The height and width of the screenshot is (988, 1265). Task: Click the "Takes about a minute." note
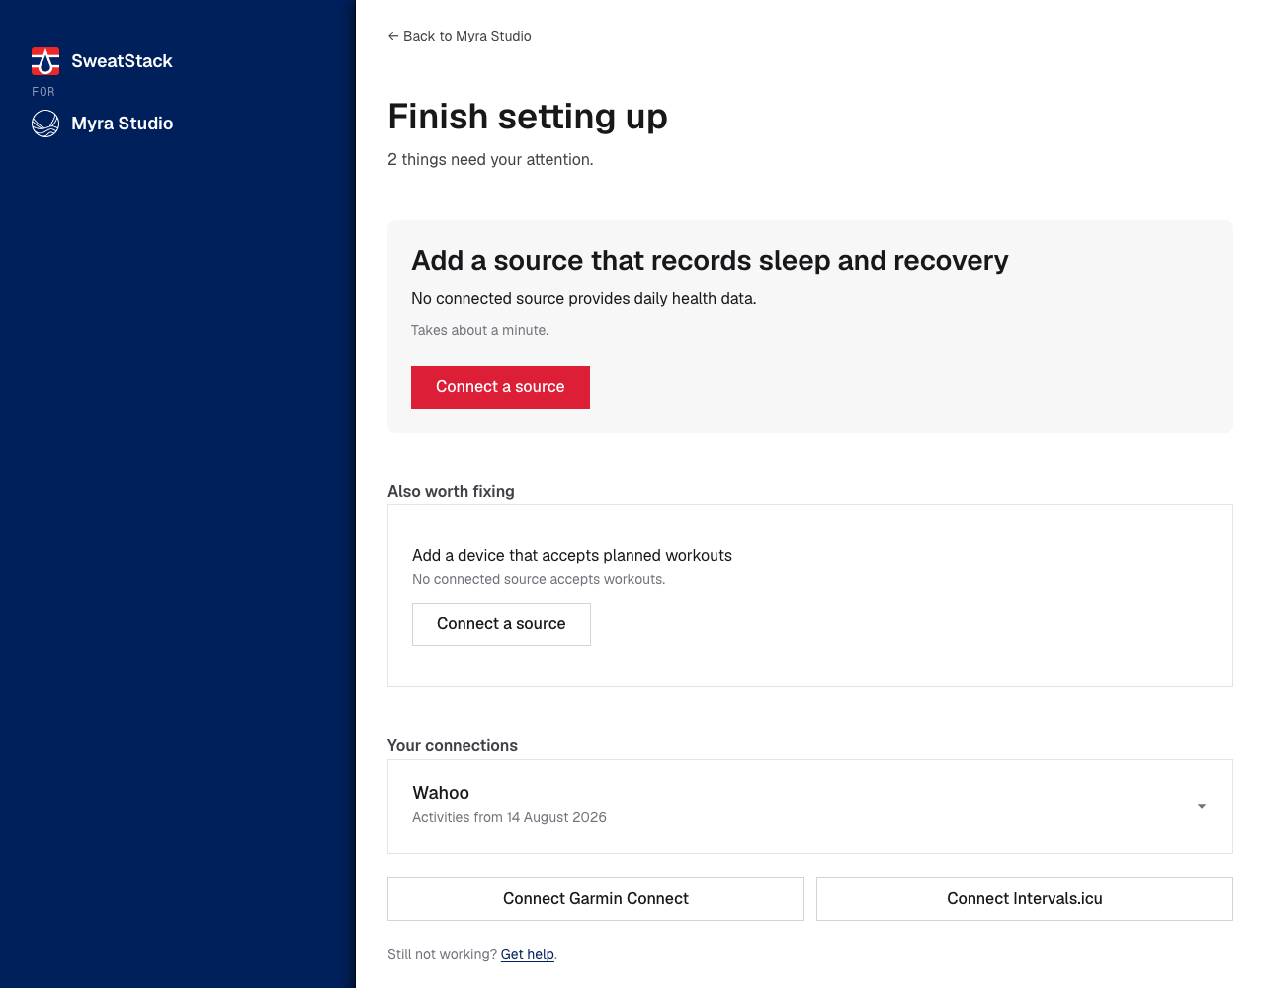click(x=480, y=330)
